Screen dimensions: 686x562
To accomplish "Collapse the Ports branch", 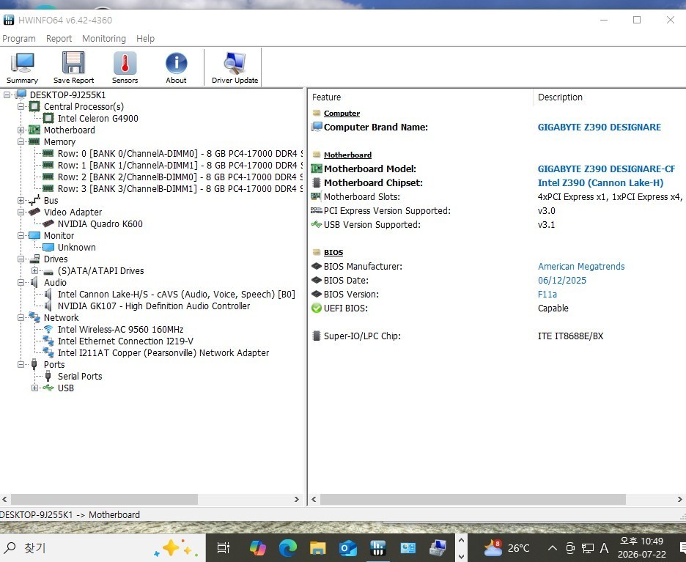I will [x=21, y=364].
